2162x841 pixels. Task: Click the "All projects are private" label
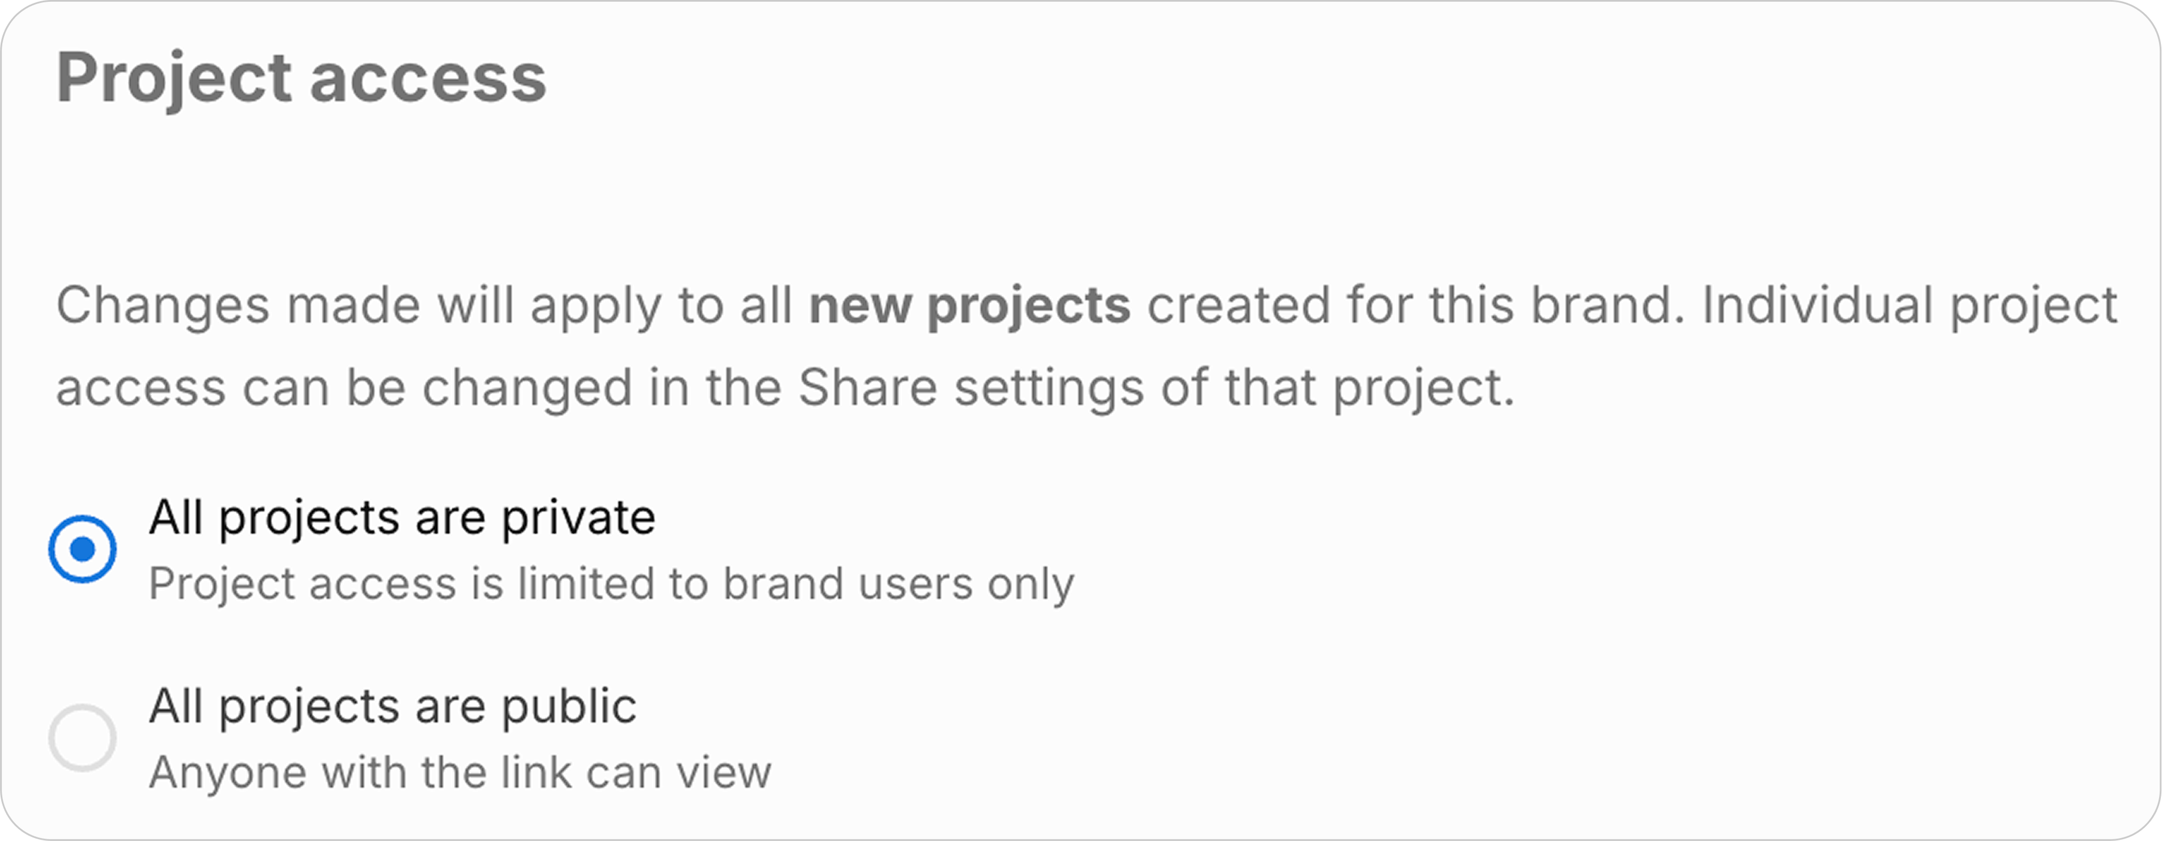click(x=401, y=517)
